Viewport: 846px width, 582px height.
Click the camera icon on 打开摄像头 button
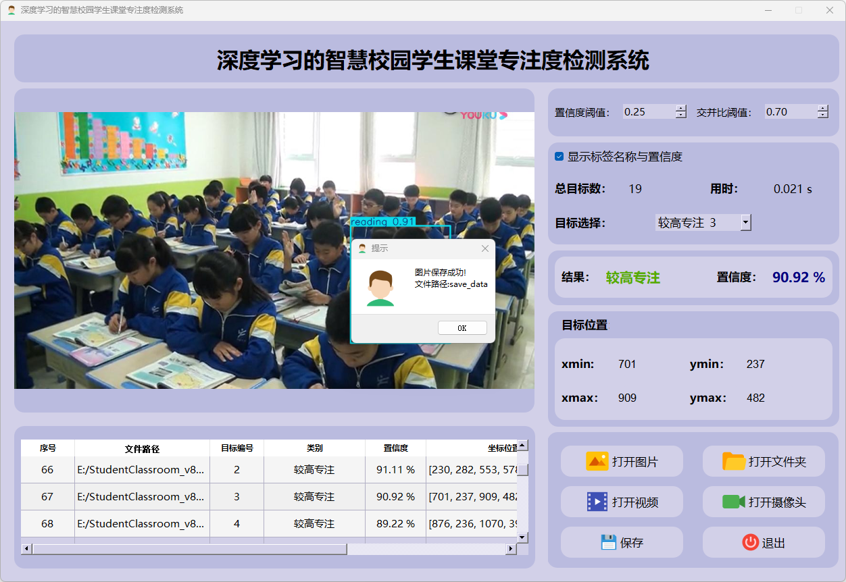click(x=734, y=502)
